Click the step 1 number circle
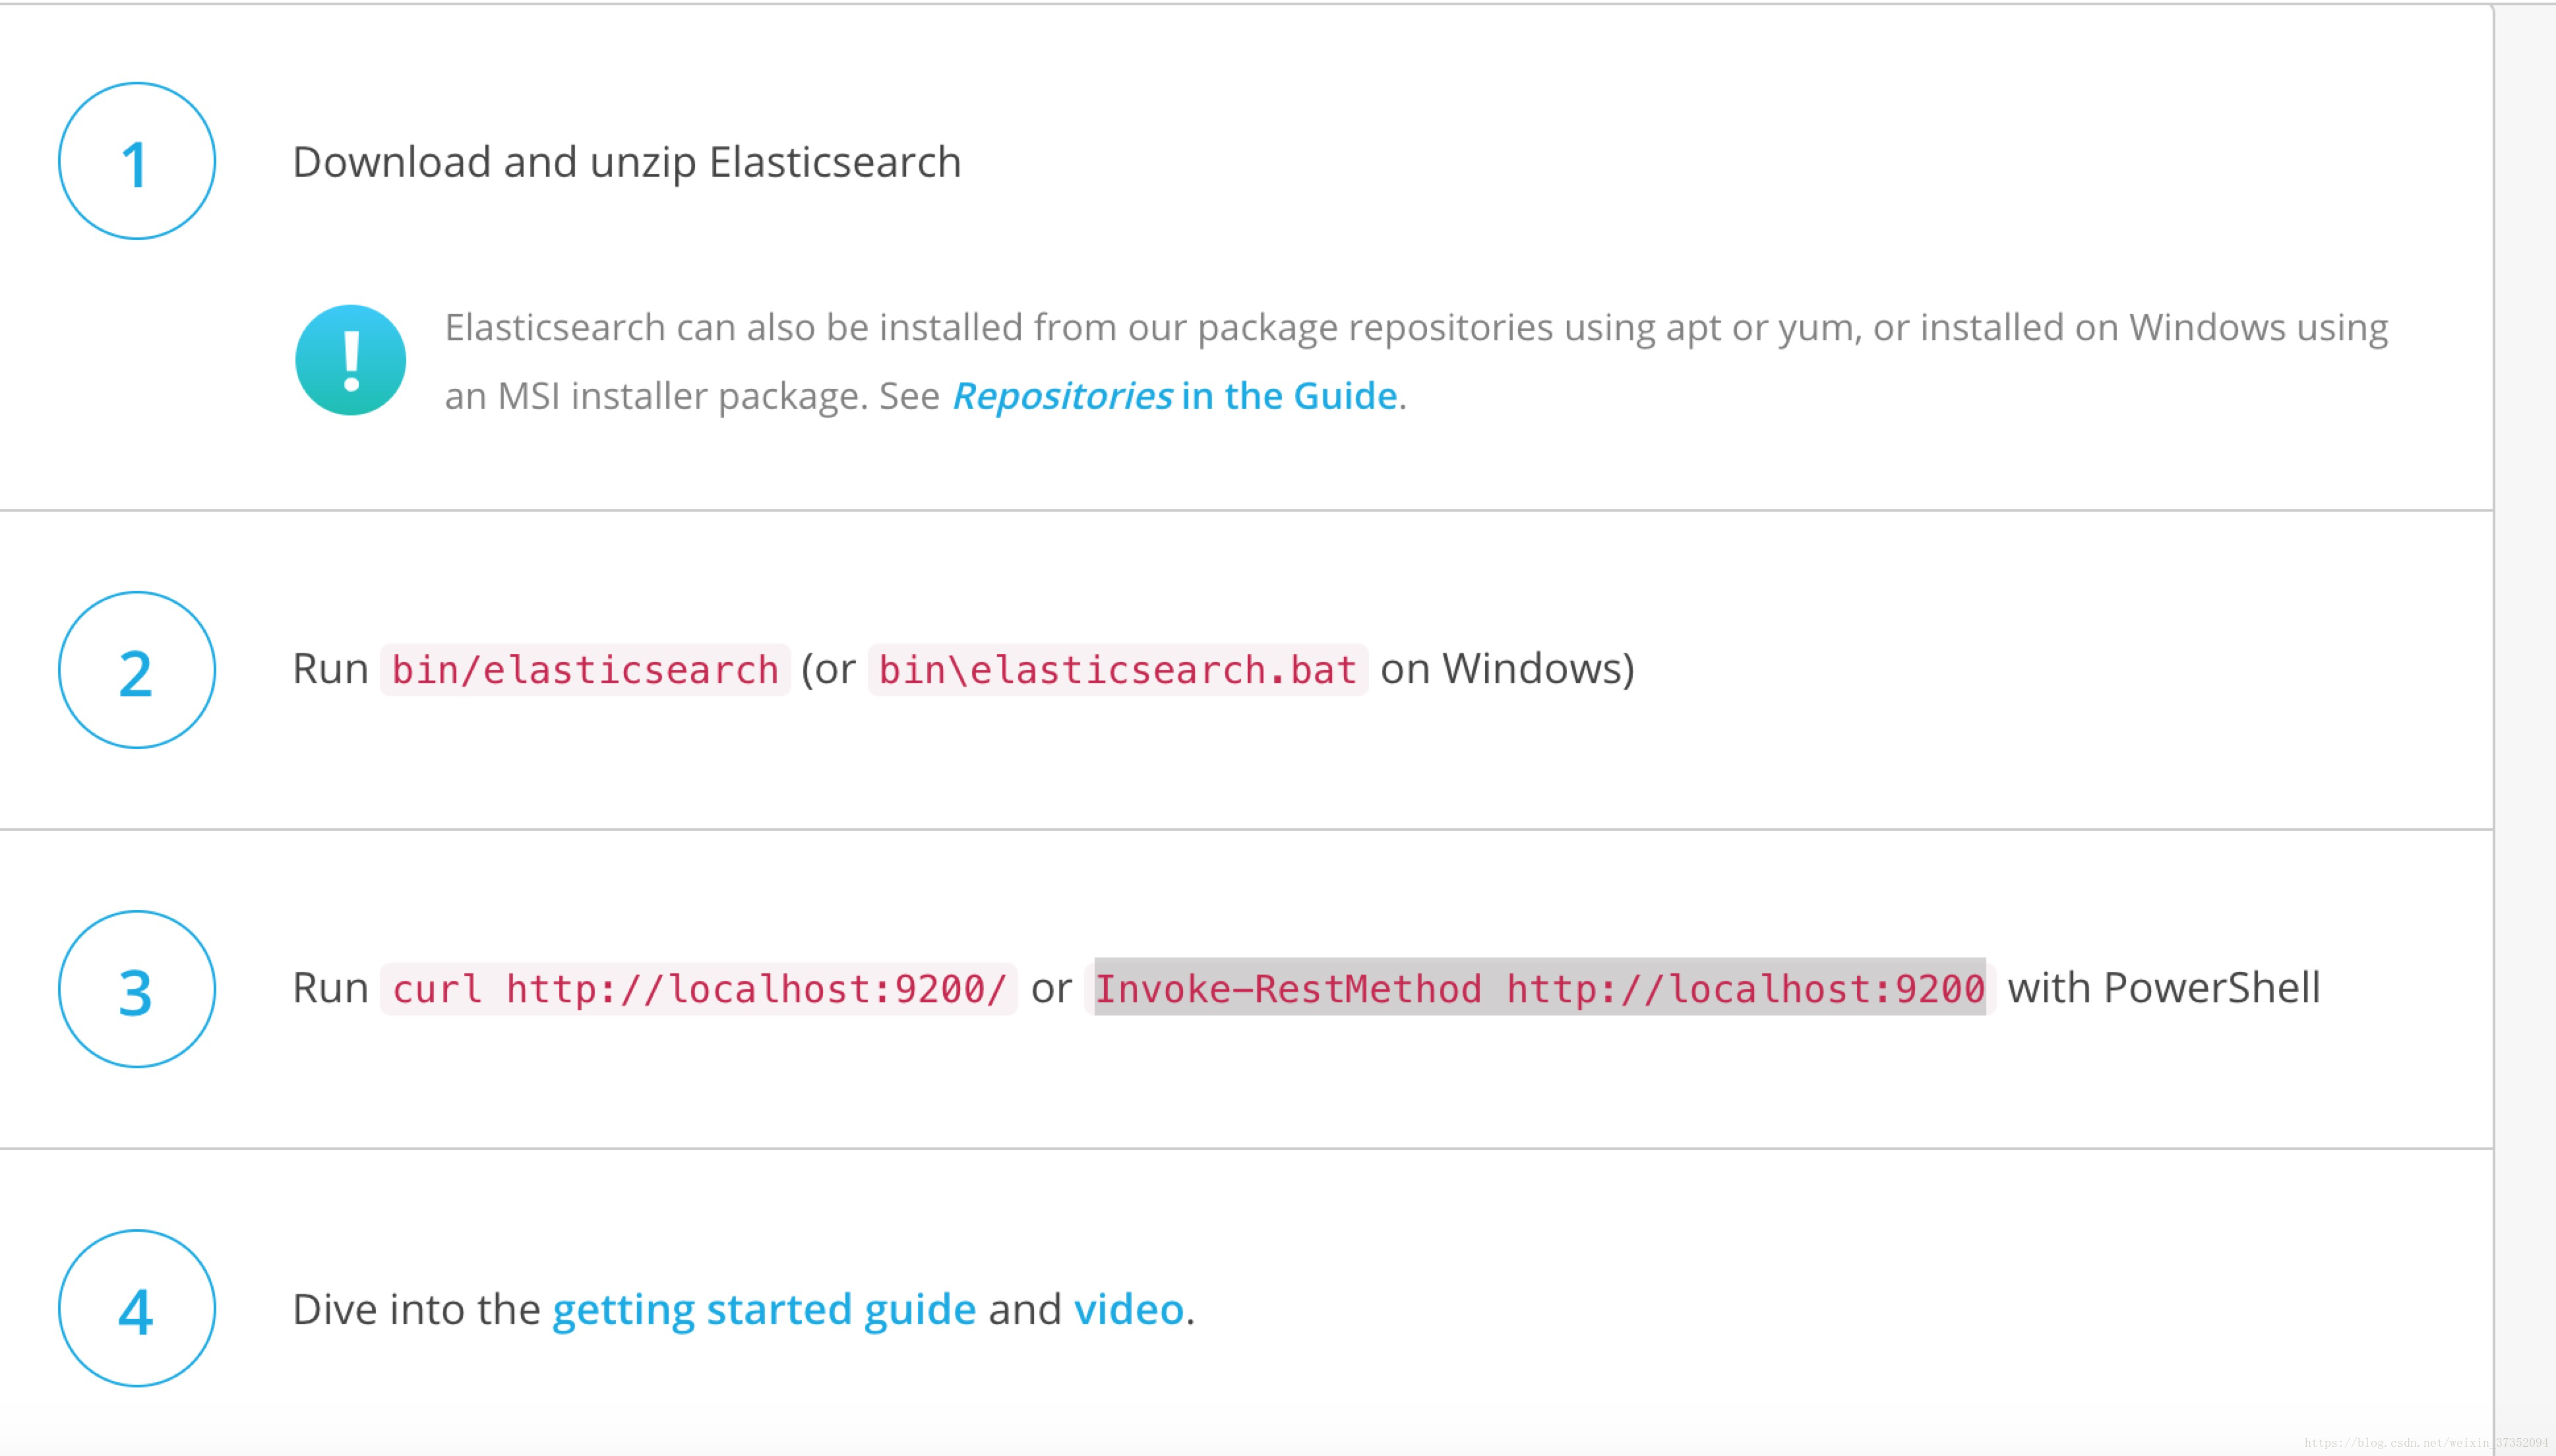The width and height of the screenshot is (2556, 1456). 137,161
